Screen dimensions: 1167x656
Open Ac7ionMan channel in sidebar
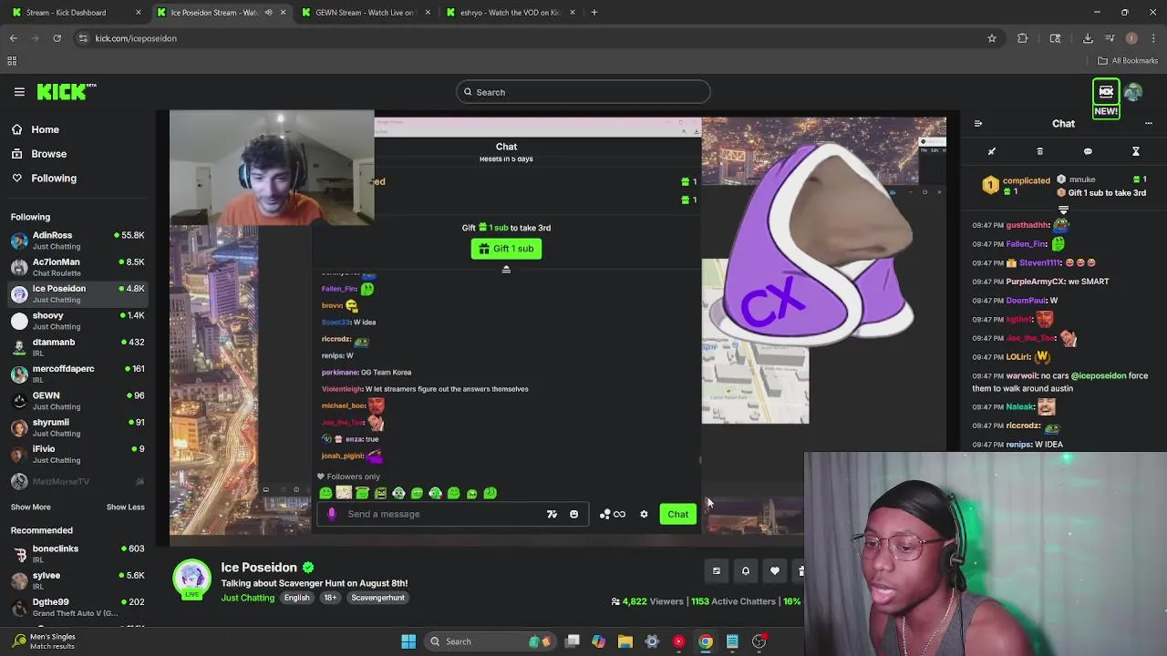coord(77,268)
